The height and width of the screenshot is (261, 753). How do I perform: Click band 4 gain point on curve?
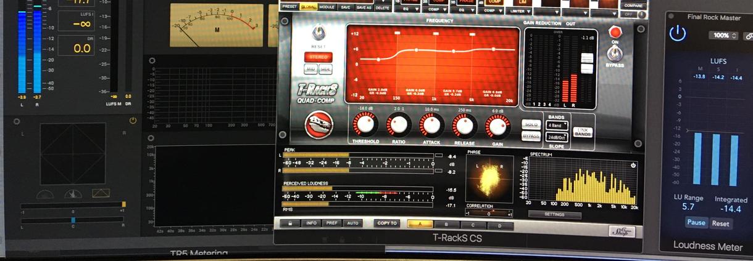coord(493,48)
